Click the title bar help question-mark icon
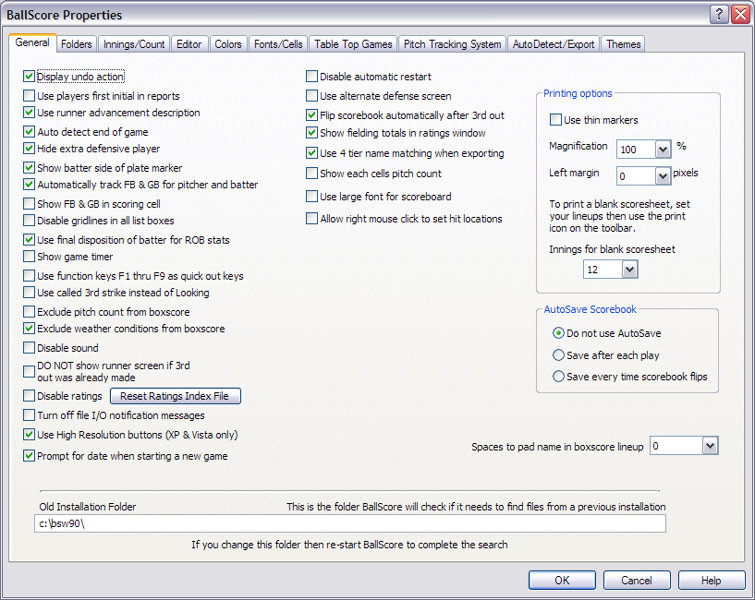 coord(718,15)
